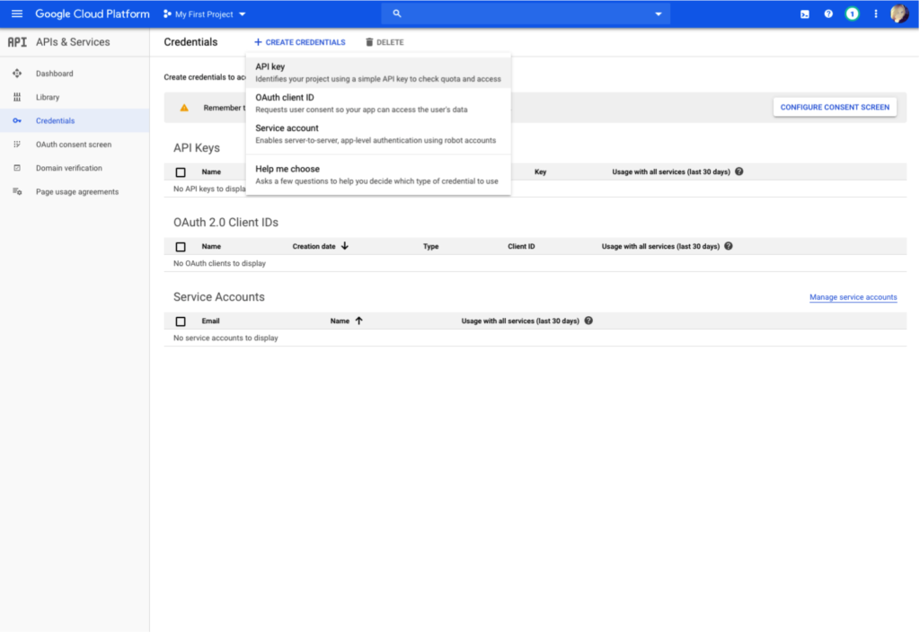Open Library in sidebar

pyautogui.click(x=75, y=97)
